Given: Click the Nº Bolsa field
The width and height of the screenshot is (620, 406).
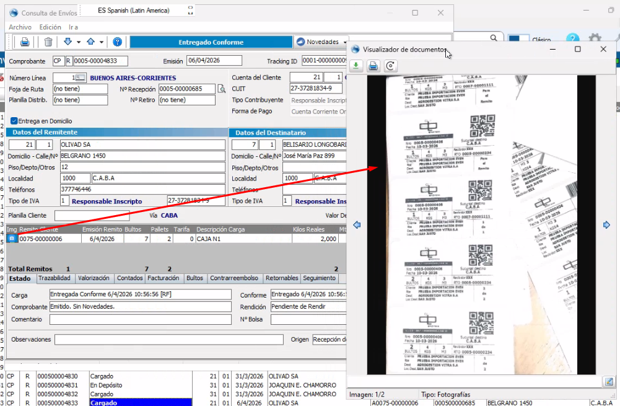Looking at the screenshot, I should (309, 319).
